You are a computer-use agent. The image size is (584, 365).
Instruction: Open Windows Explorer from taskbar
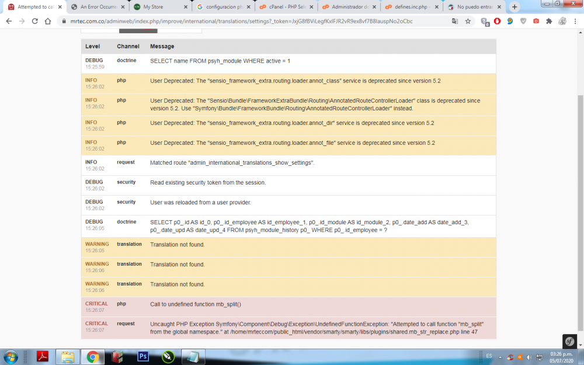[x=67, y=357]
